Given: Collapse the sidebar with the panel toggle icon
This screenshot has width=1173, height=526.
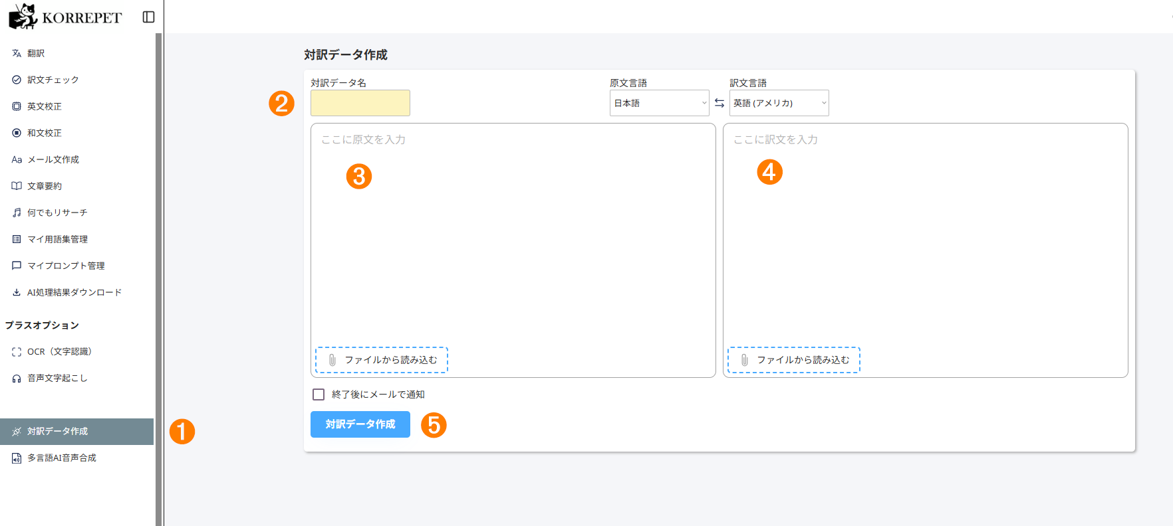Looking at the screenshot, I should (x=149, y=17).
